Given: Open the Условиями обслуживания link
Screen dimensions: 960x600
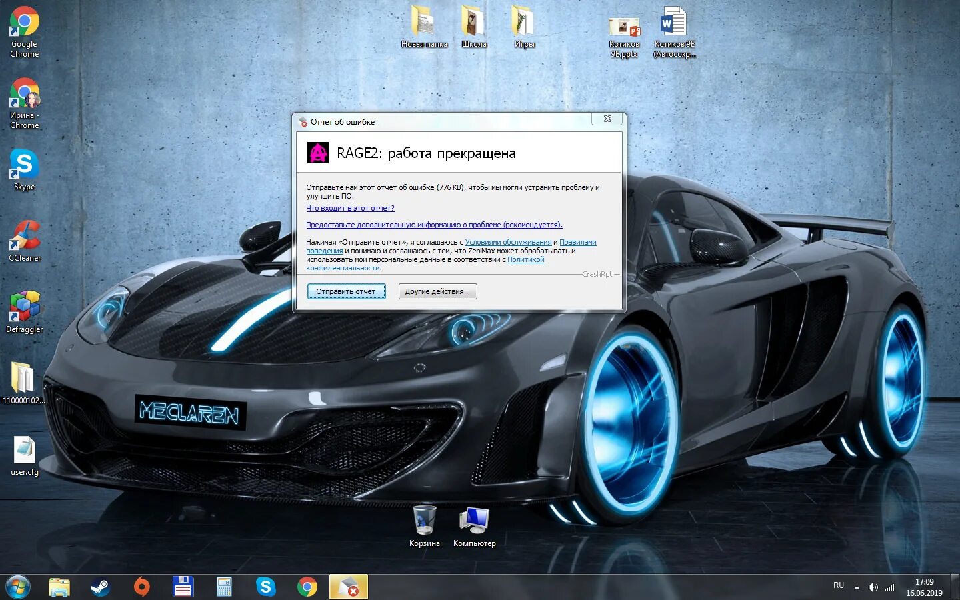Looking at the screenshot, I should coord(508,242).
